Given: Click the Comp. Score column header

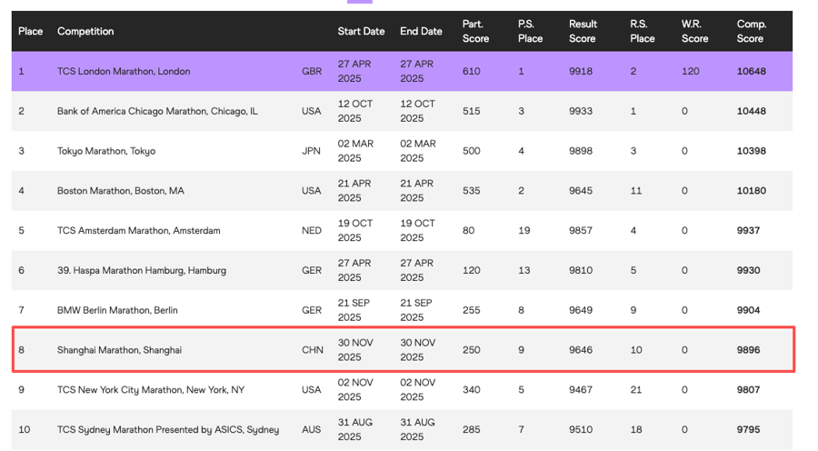Looking at the screenshot, I should click(x=750, y=32).
